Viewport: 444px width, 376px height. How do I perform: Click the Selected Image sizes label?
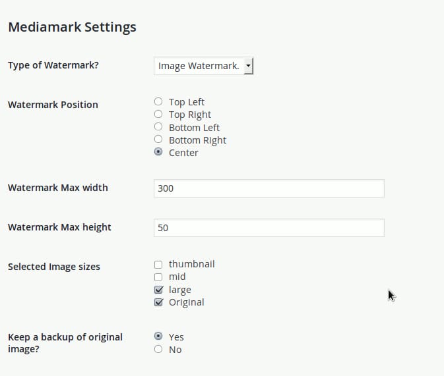point(54,267)
